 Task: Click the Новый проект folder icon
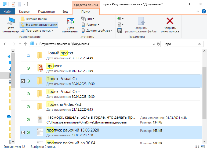pyautogui.click(x=40, y=55)
